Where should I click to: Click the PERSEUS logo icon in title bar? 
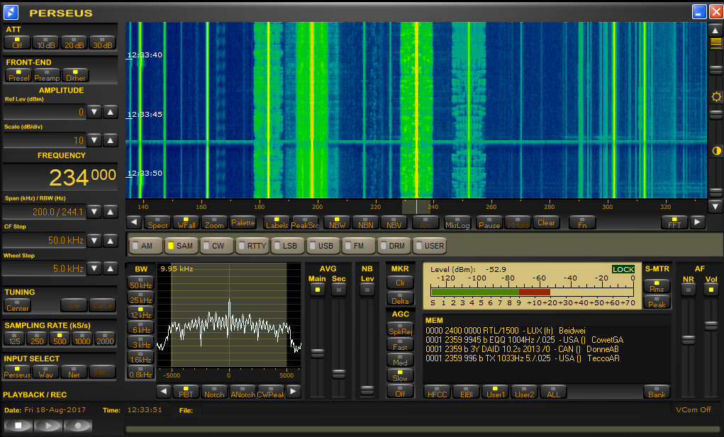pos(11,11)
